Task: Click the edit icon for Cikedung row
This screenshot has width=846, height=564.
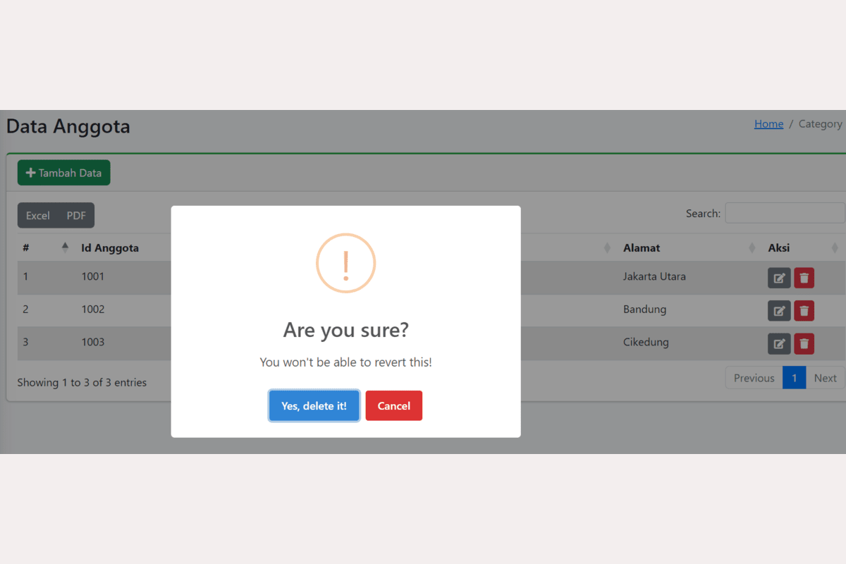Action: (779, 343)
